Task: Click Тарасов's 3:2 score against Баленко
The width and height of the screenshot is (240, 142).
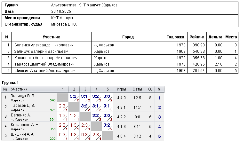Action: click(x=84, y=106)
